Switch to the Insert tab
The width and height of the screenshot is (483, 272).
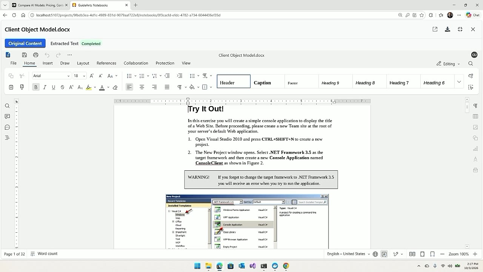coord(48,63)
